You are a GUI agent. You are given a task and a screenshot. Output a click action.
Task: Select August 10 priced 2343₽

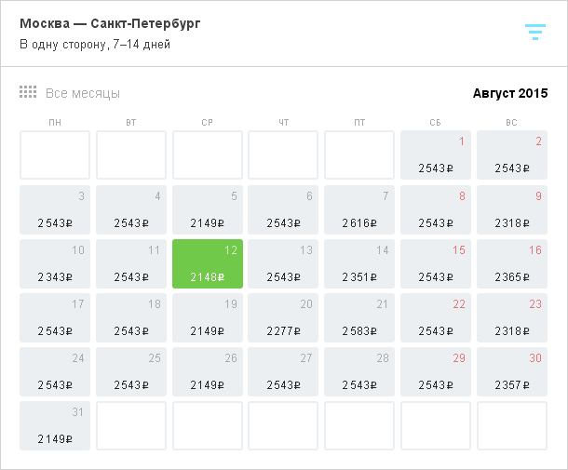click(x=55, y=263)
